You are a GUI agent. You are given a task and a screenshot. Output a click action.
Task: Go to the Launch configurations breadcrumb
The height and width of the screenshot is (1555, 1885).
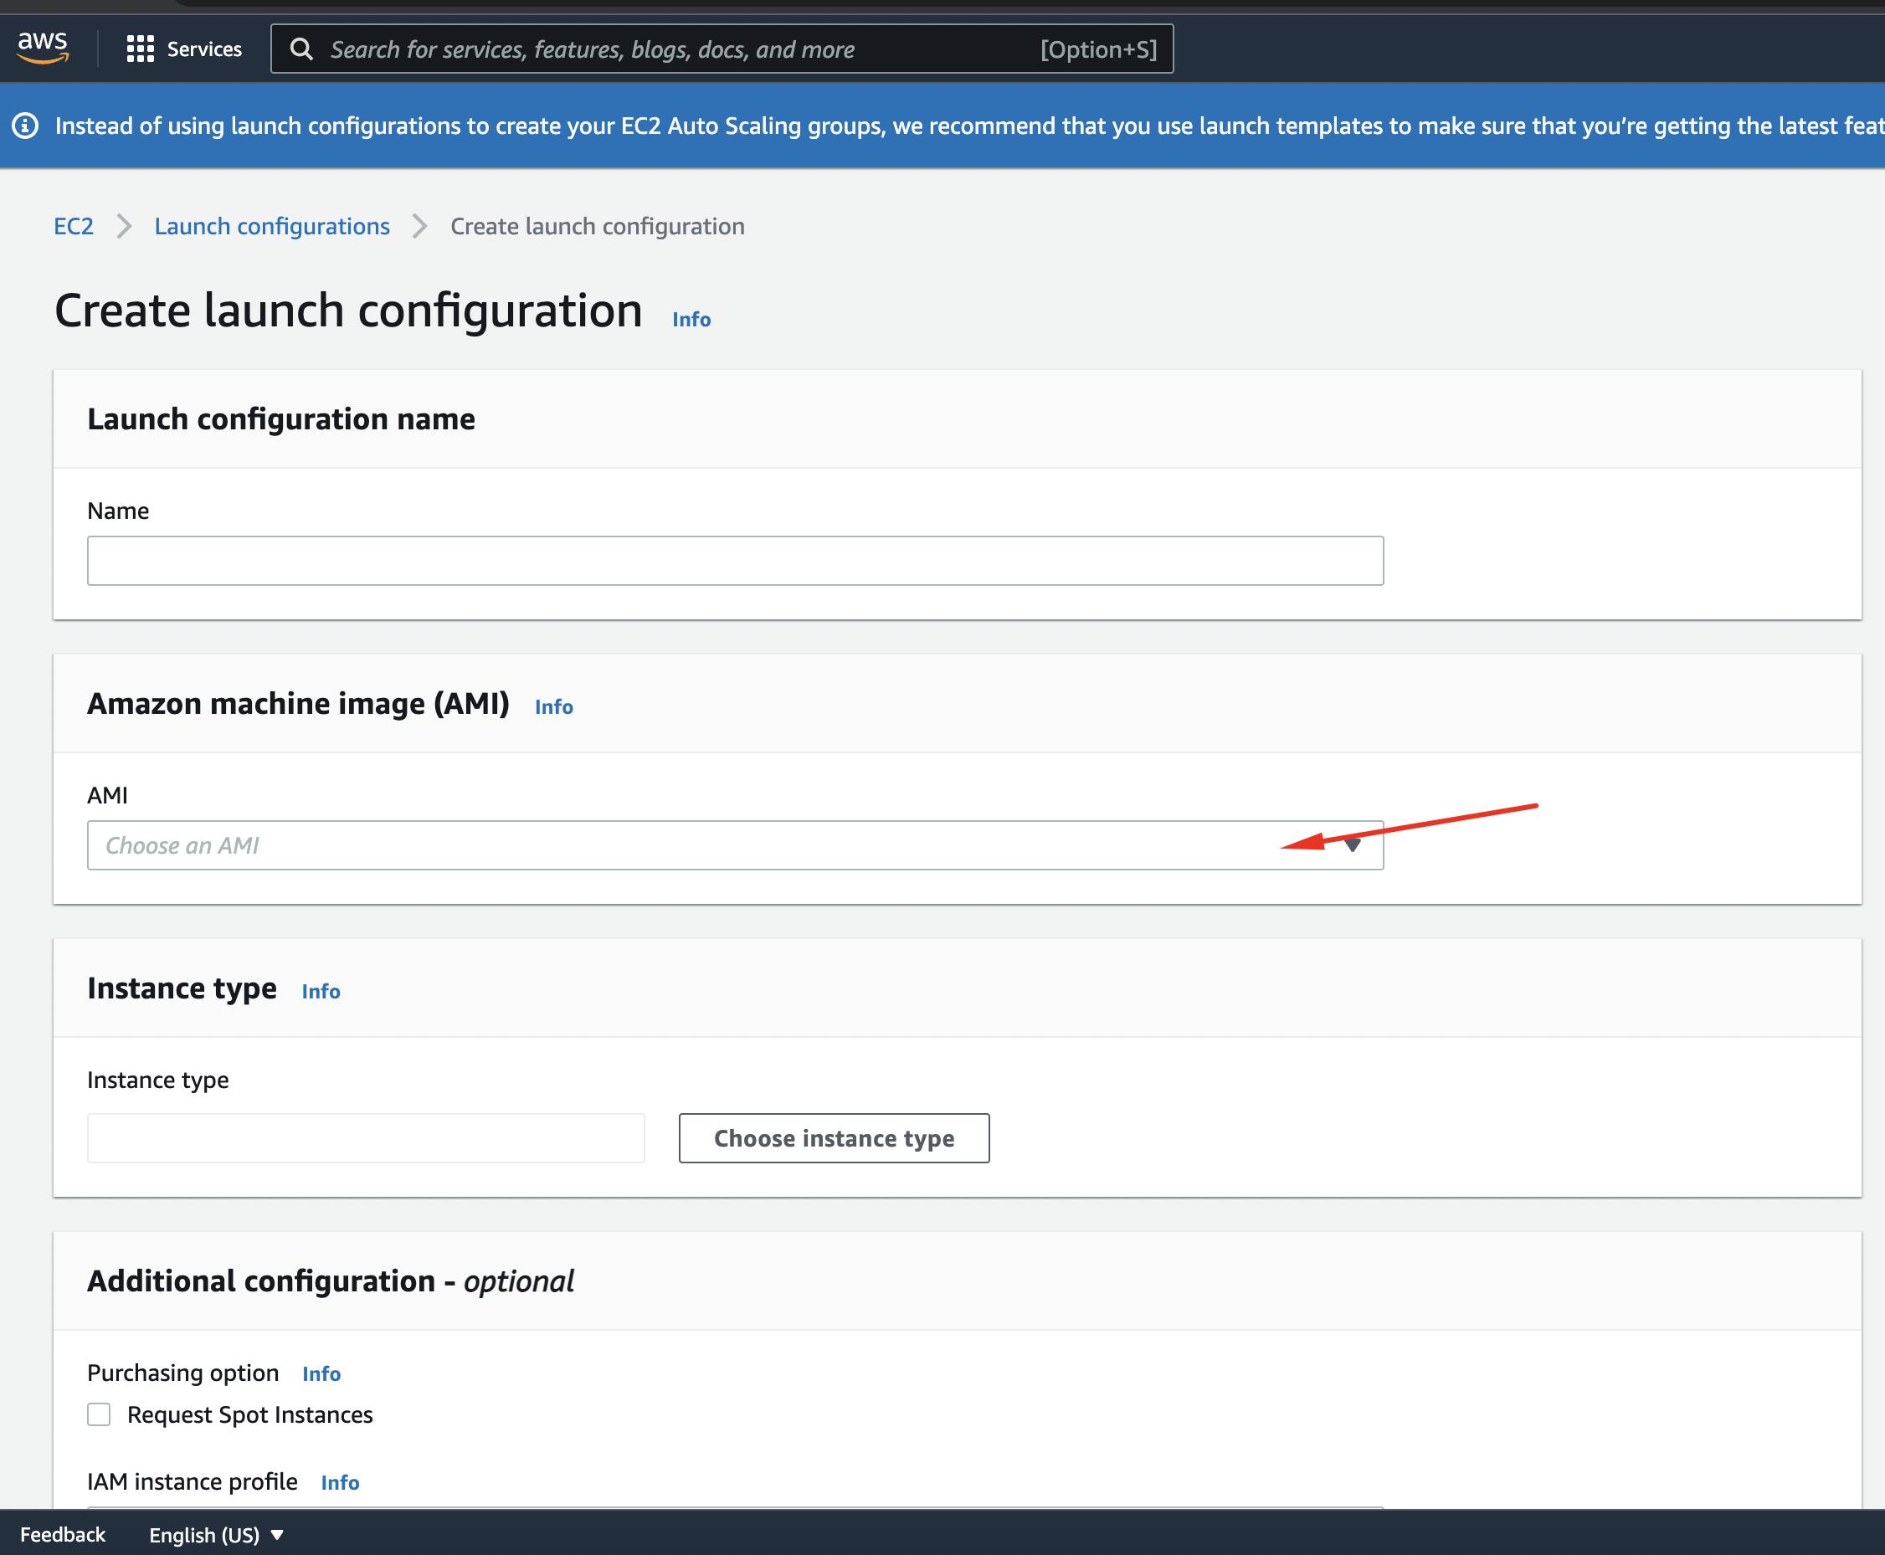(271, 226)
